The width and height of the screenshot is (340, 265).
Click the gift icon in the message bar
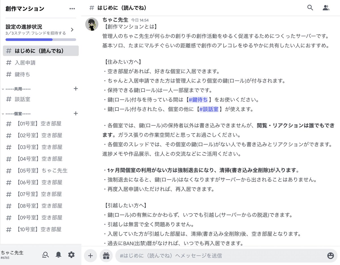click(106, 255)
